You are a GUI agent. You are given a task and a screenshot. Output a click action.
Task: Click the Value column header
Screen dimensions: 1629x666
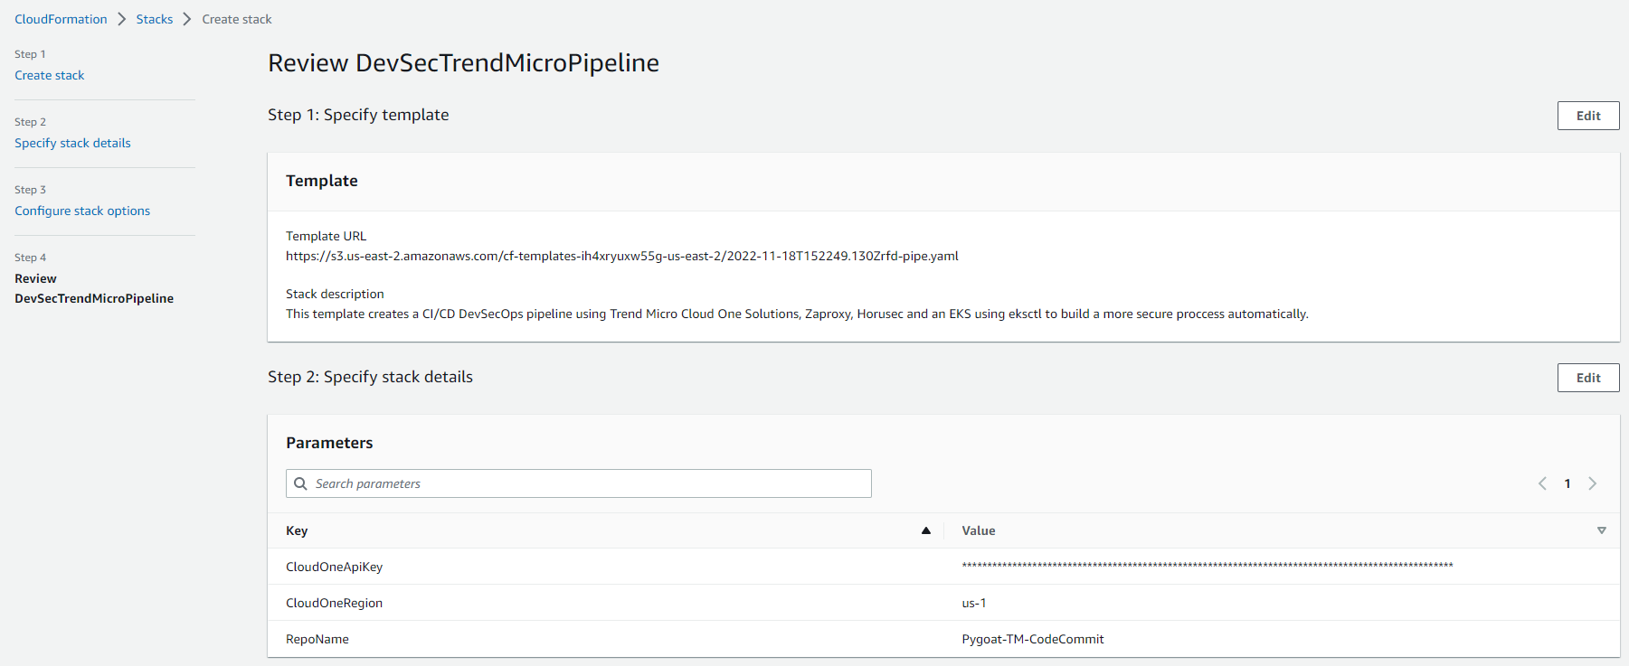(x=979, y=530)
